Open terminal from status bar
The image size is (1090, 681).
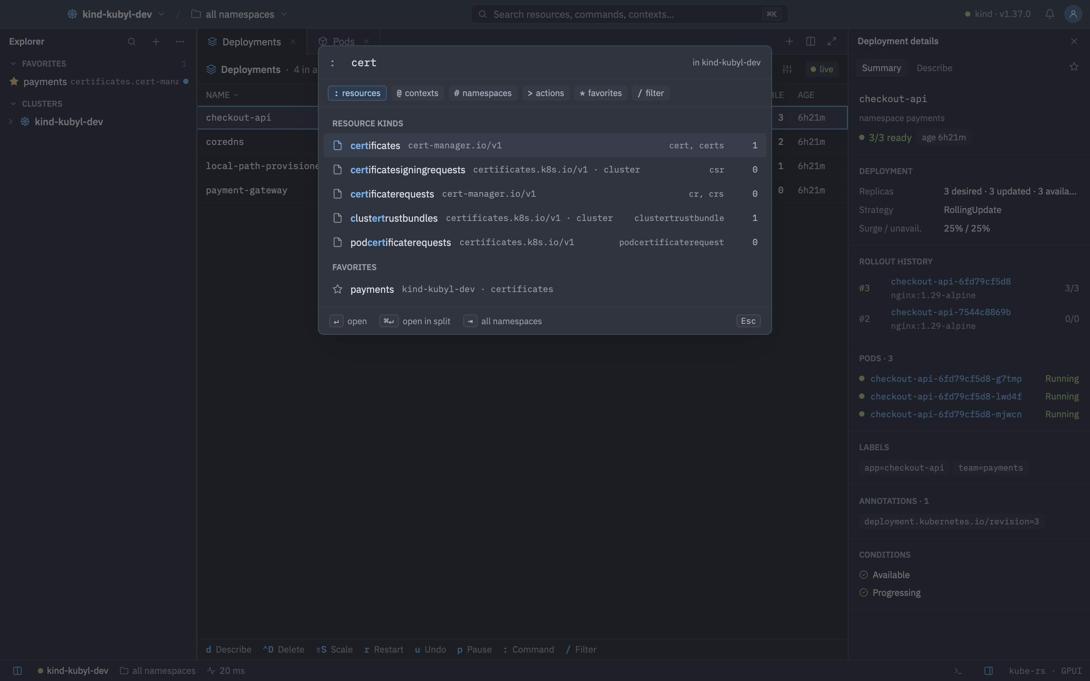pyautogui.click(x=958, y=671)
